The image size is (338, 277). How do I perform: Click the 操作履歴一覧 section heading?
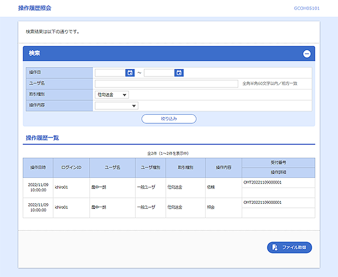[x=42, y=138]
